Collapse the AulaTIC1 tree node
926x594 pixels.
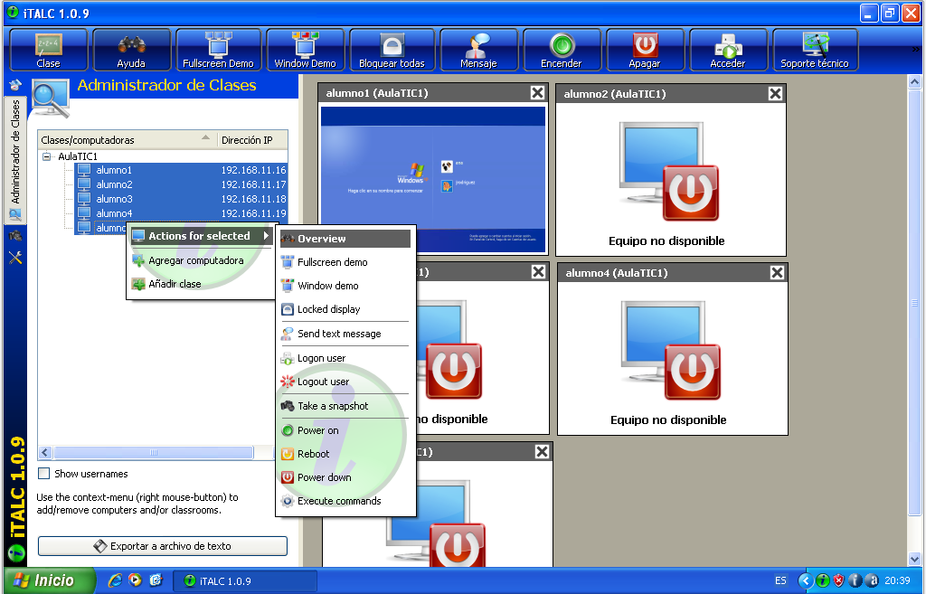point(47,156)
